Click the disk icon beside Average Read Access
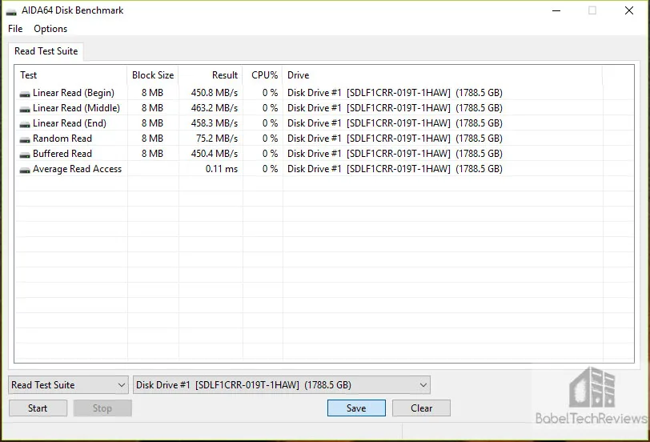The image size is (650, 442). (25, 170)
